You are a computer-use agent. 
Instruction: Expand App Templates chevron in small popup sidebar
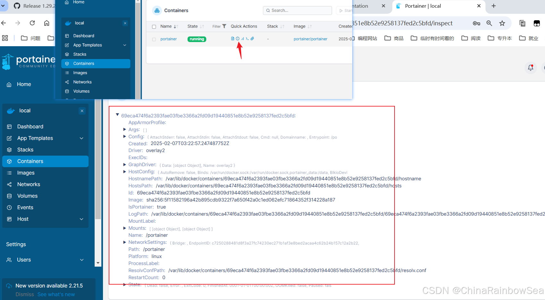(125, 45)
